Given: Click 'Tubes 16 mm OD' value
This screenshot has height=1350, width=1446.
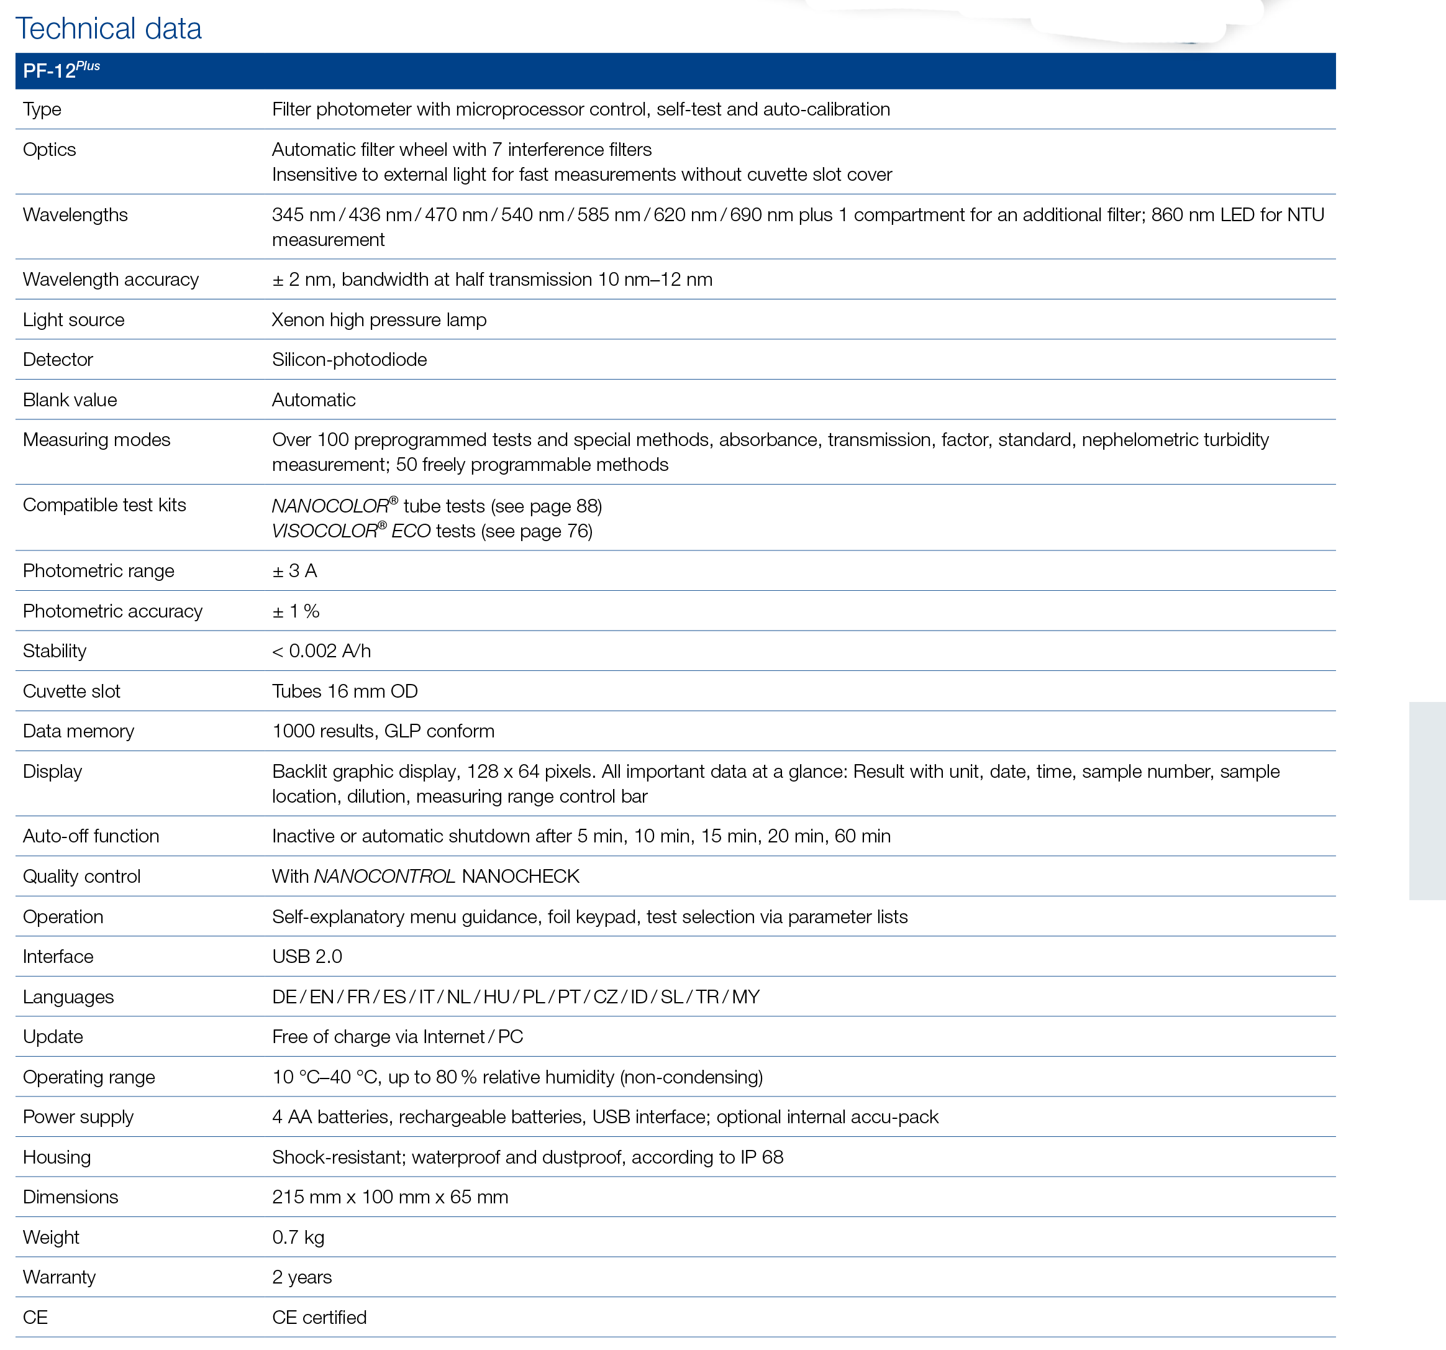Looking at the screenshot, I should point(345,691).
